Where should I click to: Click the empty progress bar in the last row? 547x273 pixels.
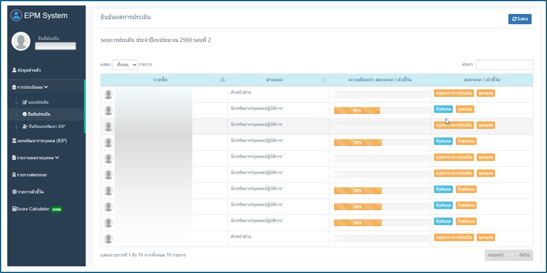click(381, 239)
